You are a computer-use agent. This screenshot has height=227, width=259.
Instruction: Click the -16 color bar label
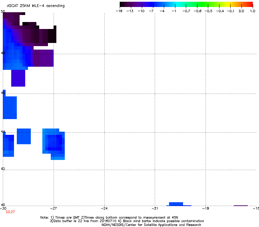coord(119,11)
